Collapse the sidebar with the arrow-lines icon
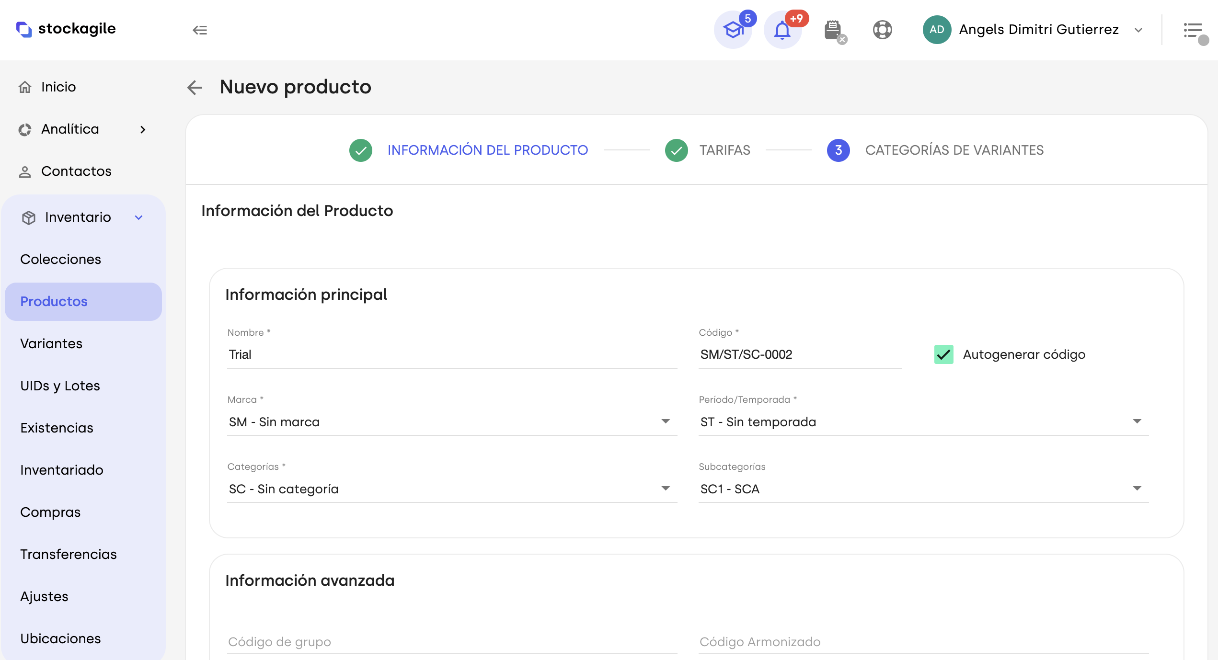This screenshot has width=1218, height=660. click(200, 30)
